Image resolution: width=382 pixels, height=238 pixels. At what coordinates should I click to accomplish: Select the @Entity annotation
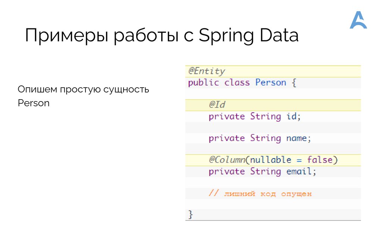coord(207,71)
